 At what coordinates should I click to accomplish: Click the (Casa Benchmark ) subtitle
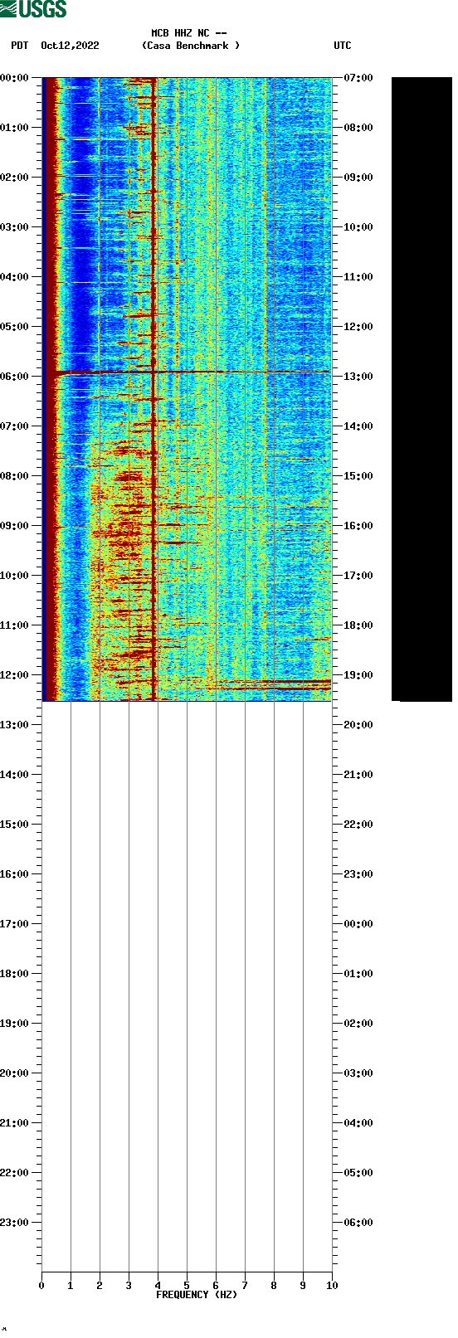[191, 46]
